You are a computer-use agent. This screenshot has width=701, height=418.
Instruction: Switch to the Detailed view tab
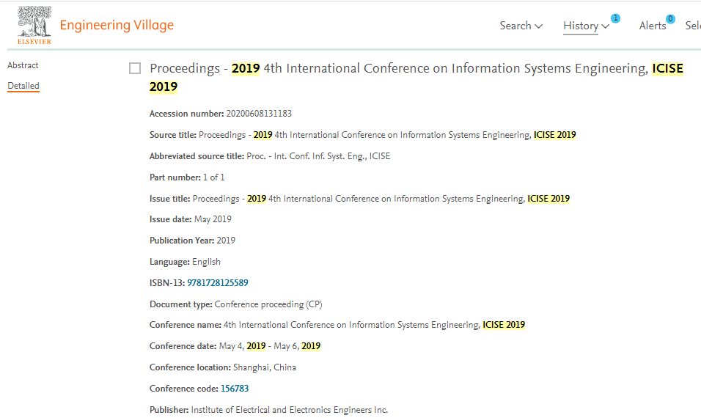(23, 86)
